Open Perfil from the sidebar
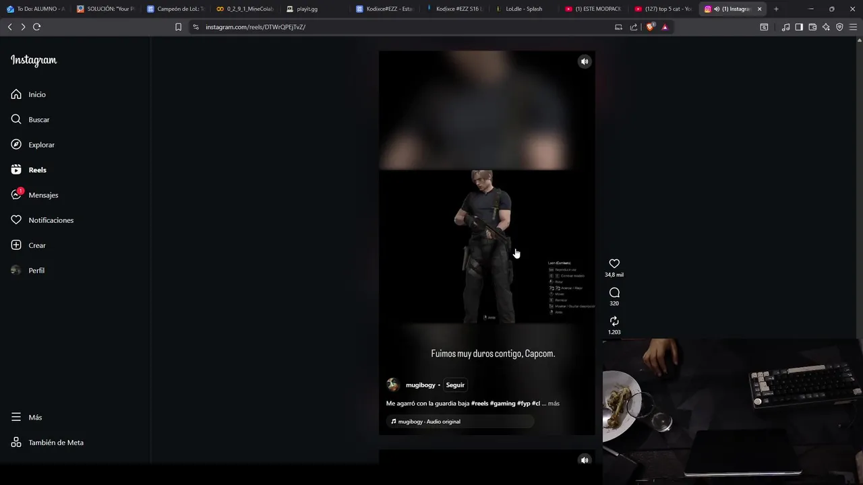Viewport: 863px width, 485px height. 28,270
